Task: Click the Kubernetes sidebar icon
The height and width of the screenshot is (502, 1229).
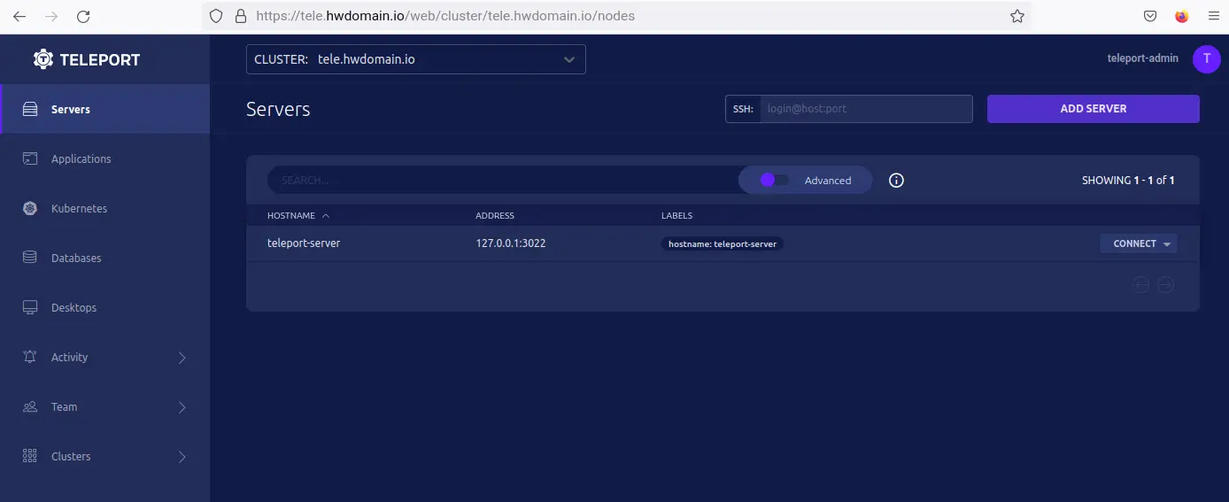Action: tap(30, 208)
